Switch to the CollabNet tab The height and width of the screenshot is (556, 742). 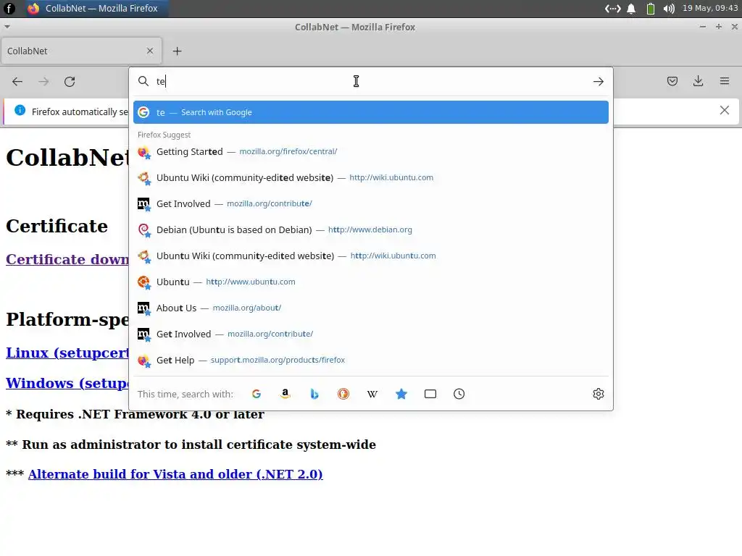[81, 51]
